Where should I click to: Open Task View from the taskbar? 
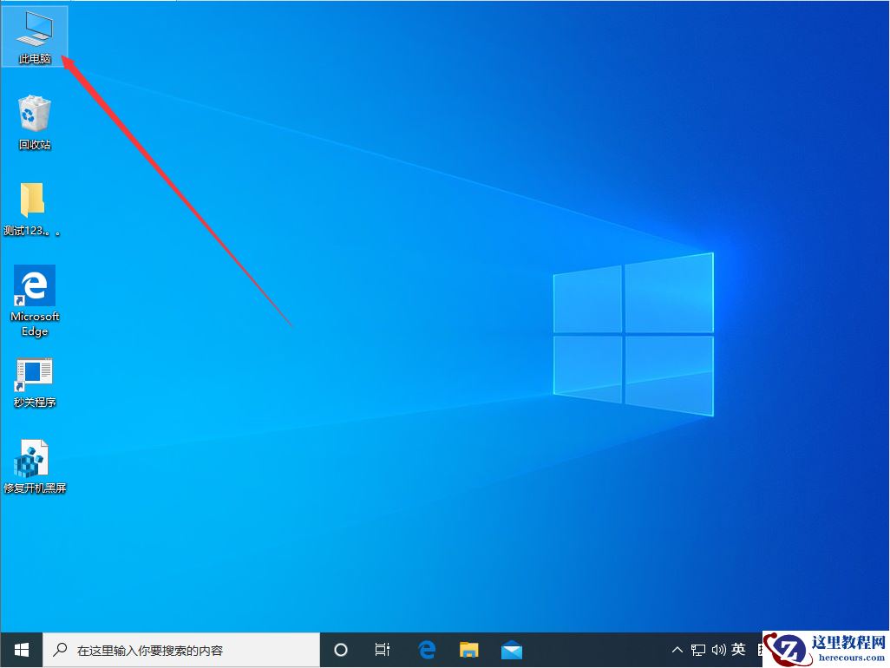(x=382, y=649)
